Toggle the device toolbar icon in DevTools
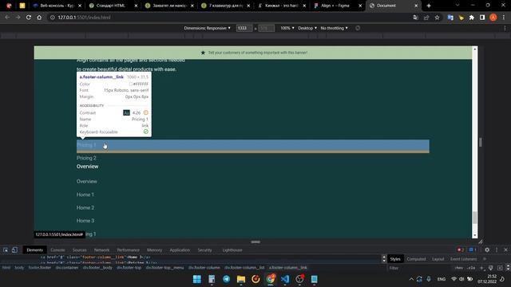This screenshot has width=511, height=287. click(x=14, y=250)
